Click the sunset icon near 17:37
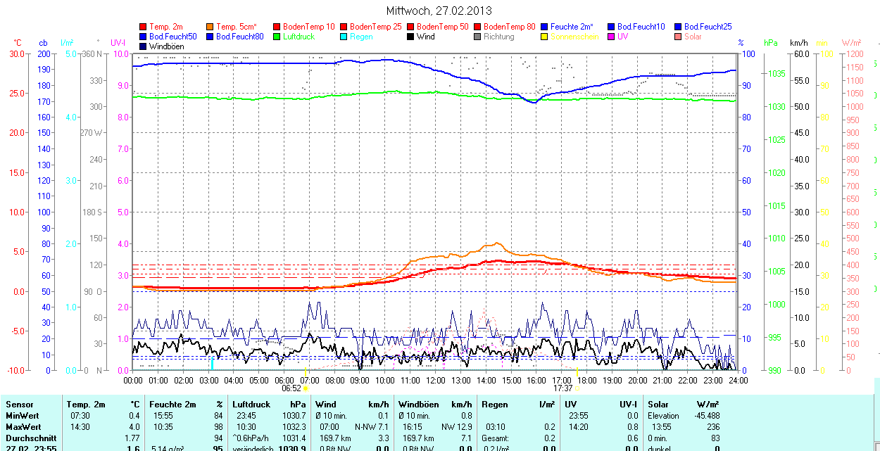The width and height of the screenshot is (880, 451). point(578,388)
